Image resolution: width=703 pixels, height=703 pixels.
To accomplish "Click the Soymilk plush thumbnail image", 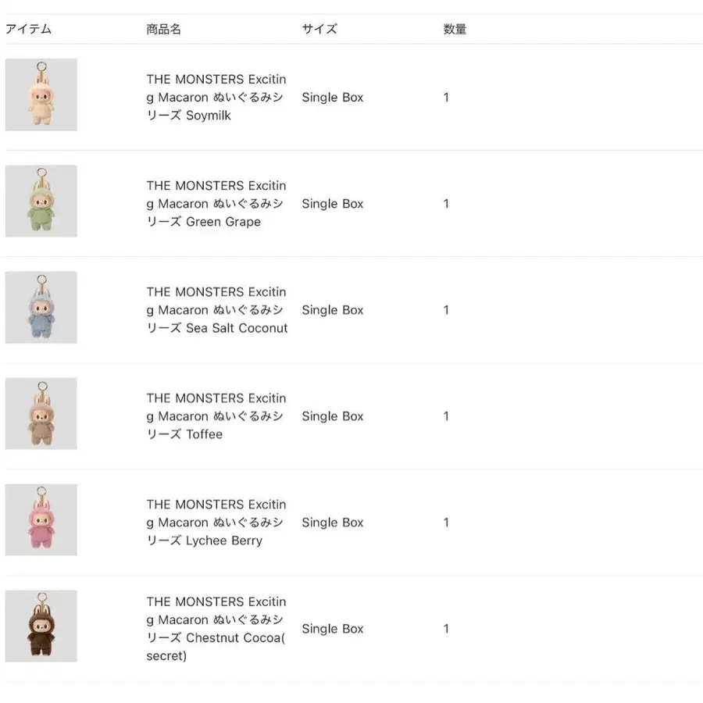I will pos(41,95).
